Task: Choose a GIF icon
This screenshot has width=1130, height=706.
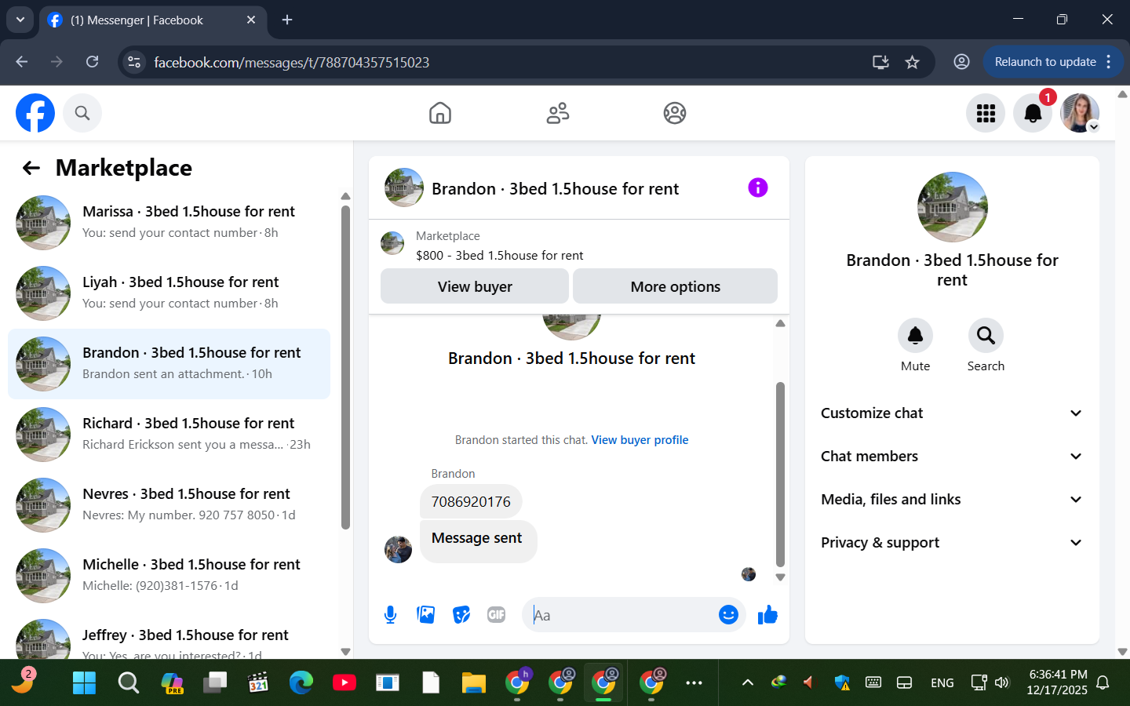Action: 496,615
